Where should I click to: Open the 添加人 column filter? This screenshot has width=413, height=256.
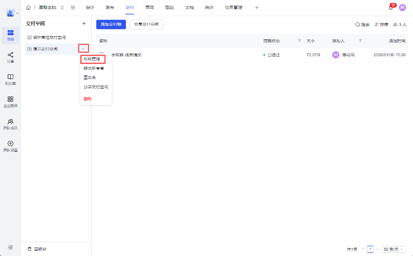(x=360, y=40)
